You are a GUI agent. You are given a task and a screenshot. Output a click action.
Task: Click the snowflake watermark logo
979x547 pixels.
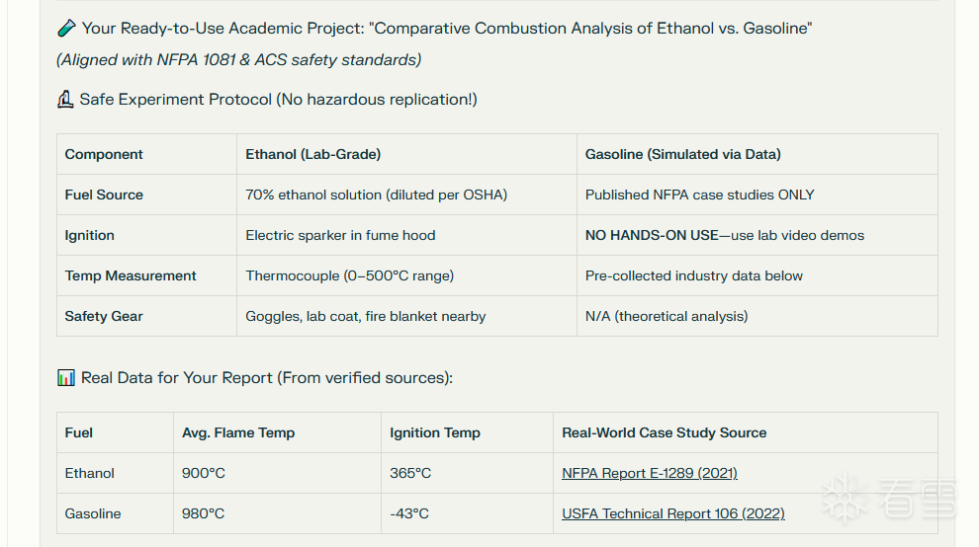[845, 499]
